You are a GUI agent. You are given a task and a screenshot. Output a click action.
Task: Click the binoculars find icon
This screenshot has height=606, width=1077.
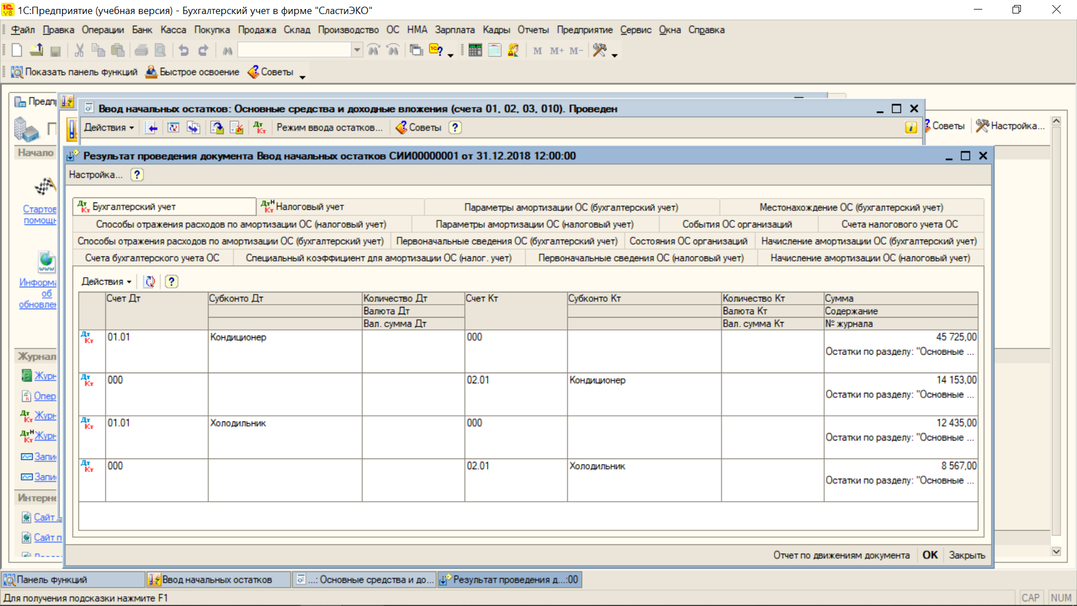[x=227, y=50]
